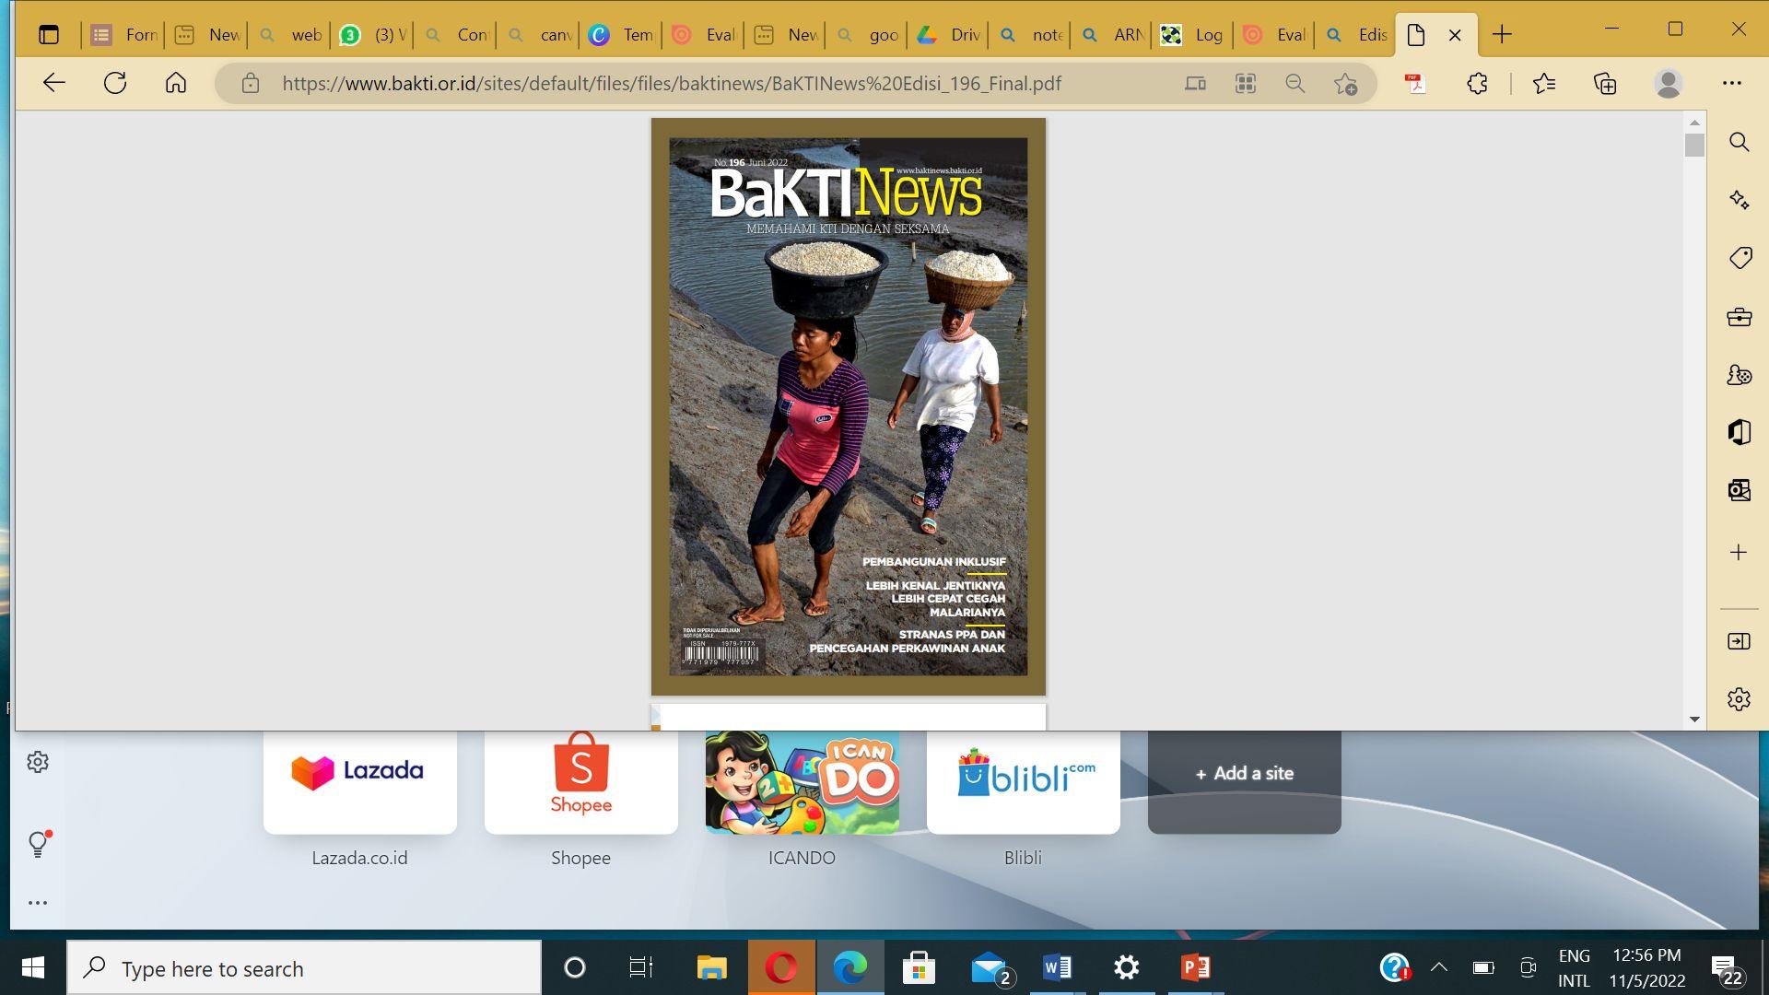Click Add a site tile

[1244, 774]
